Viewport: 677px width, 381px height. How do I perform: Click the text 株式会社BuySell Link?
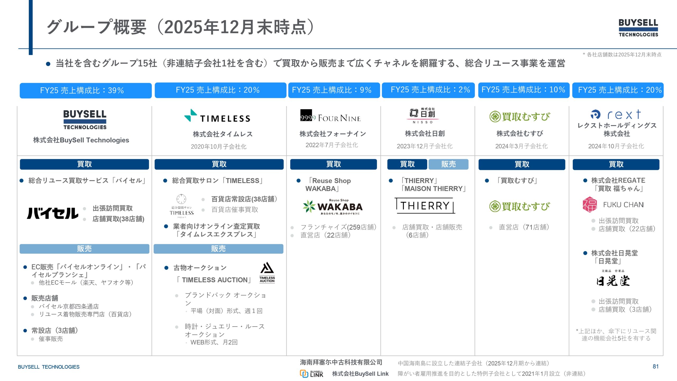pyautogui.click(x=360, y=374)
